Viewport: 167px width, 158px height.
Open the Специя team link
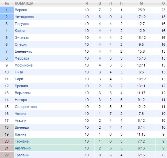tap(21, 45)
